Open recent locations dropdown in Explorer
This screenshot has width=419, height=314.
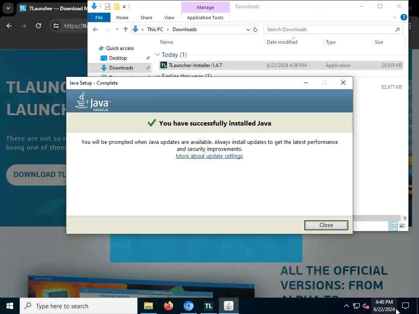coord(117,29)
